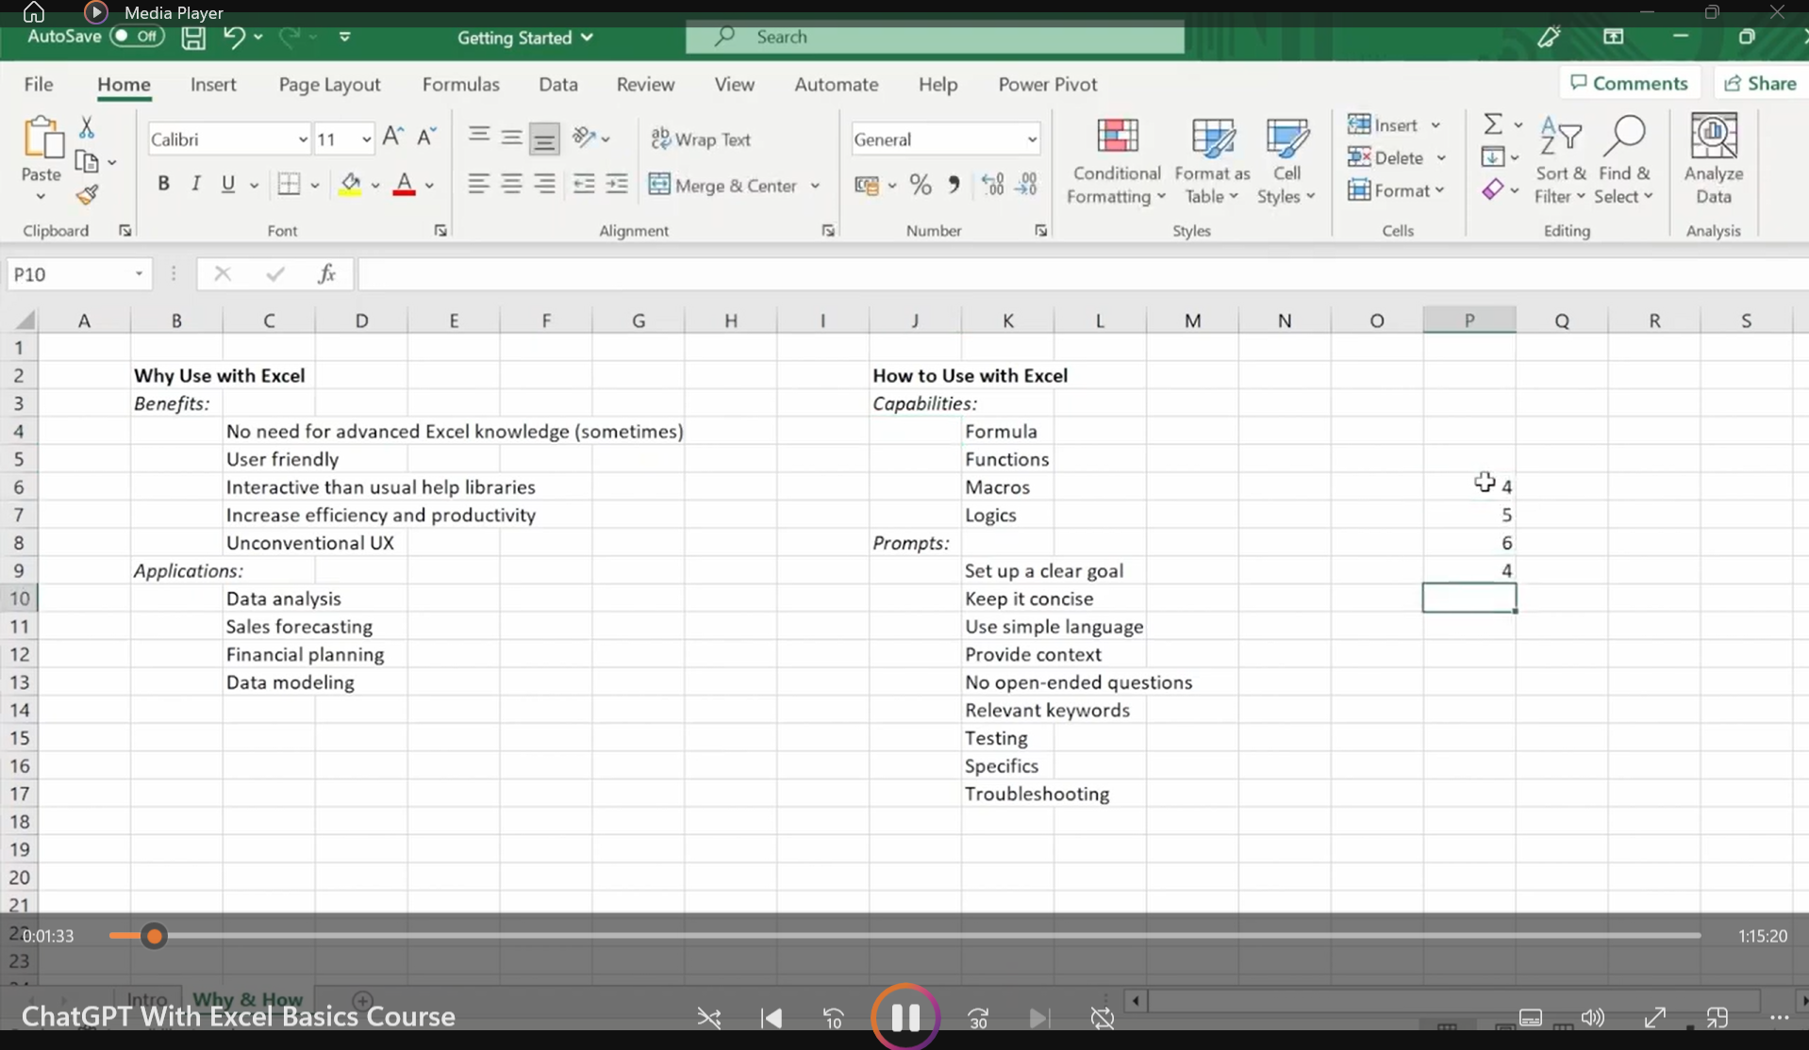
Task: Click the Comments button
Action: [1629, 83]
